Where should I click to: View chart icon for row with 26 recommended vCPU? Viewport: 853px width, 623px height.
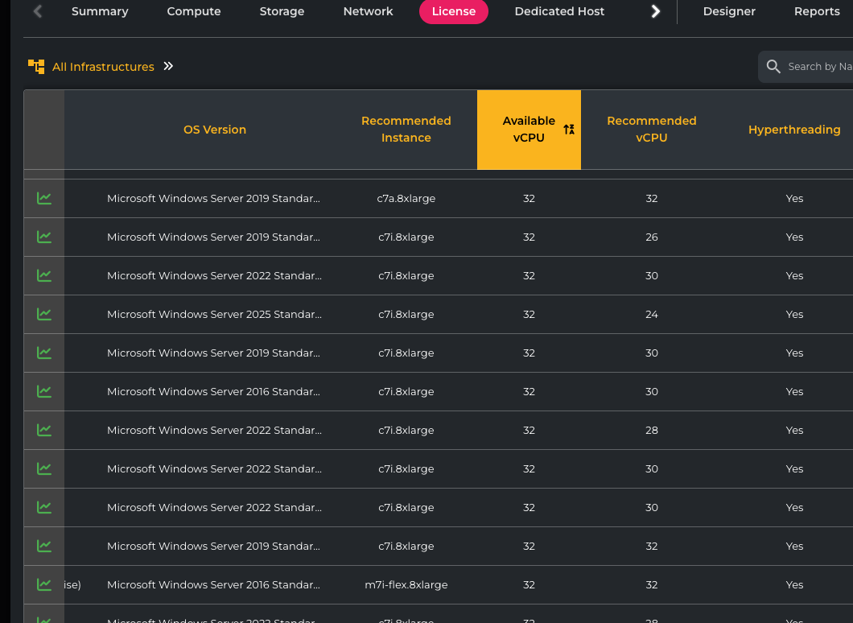pos(44,237)
